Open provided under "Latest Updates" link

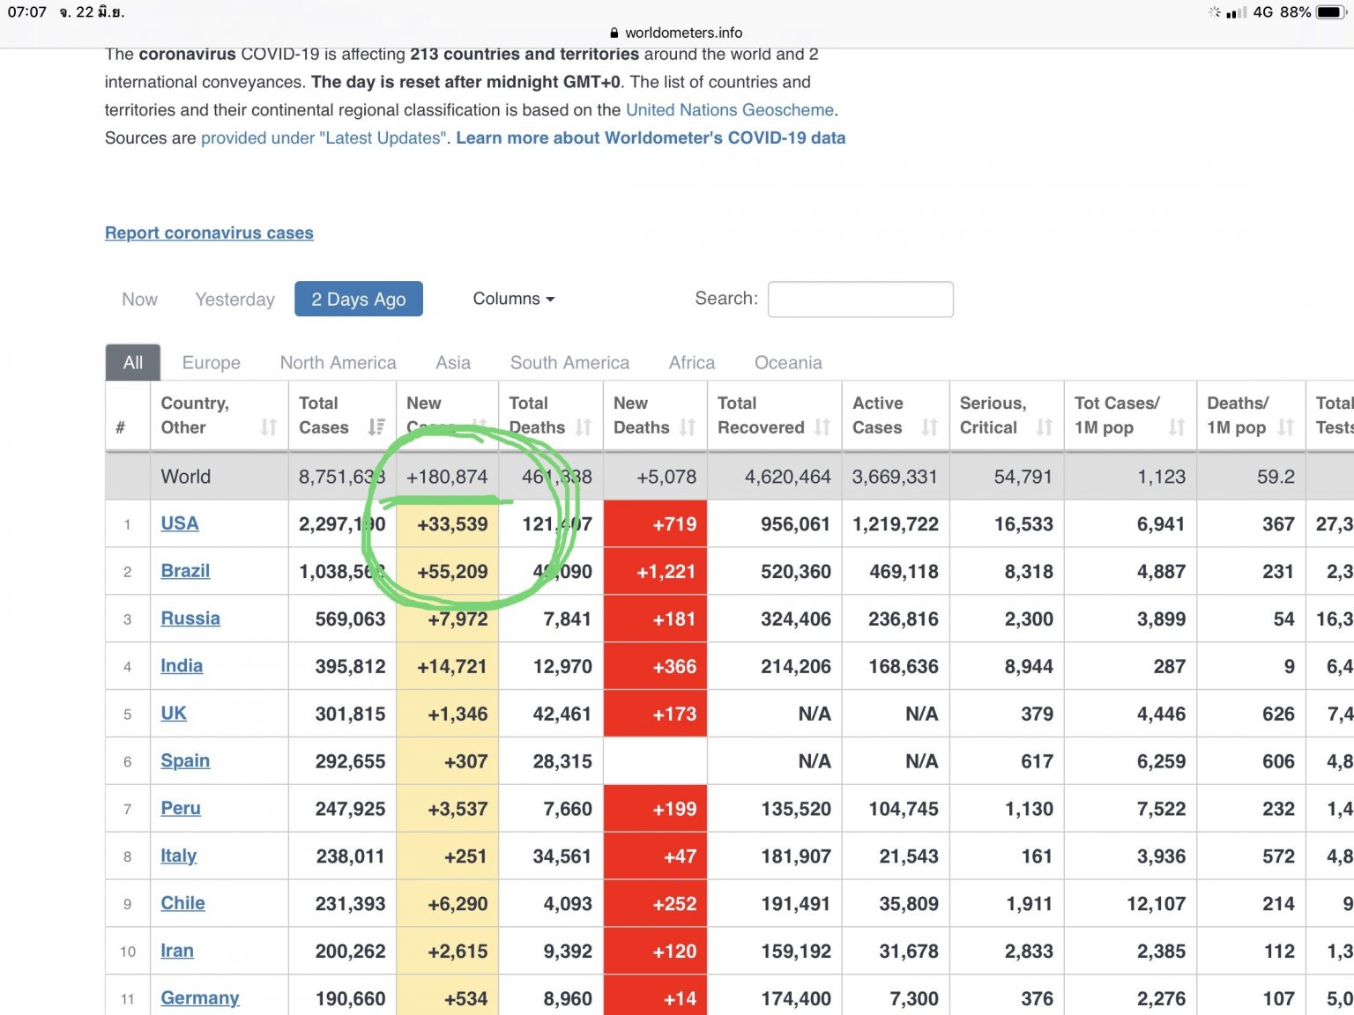pos(324,138)
